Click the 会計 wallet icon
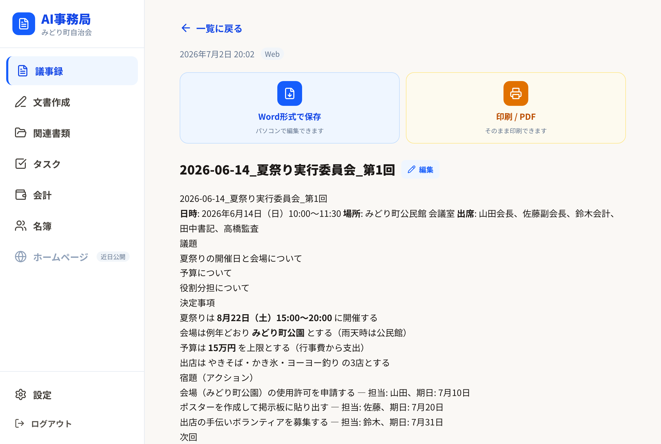 click(x=21, y=195)
